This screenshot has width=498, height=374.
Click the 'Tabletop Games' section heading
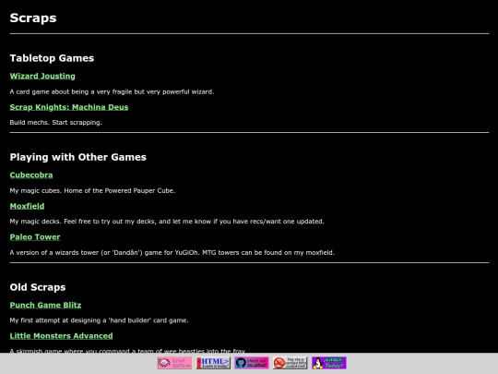tap(52, 58)
